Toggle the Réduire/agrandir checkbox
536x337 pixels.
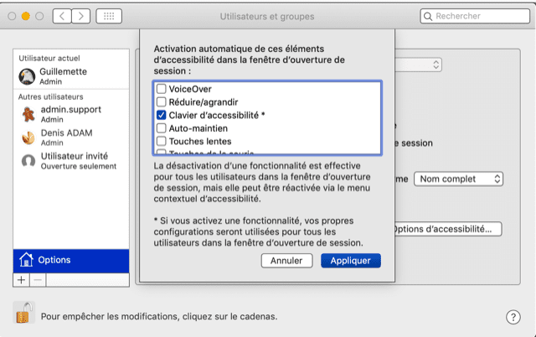click(162, 101)
